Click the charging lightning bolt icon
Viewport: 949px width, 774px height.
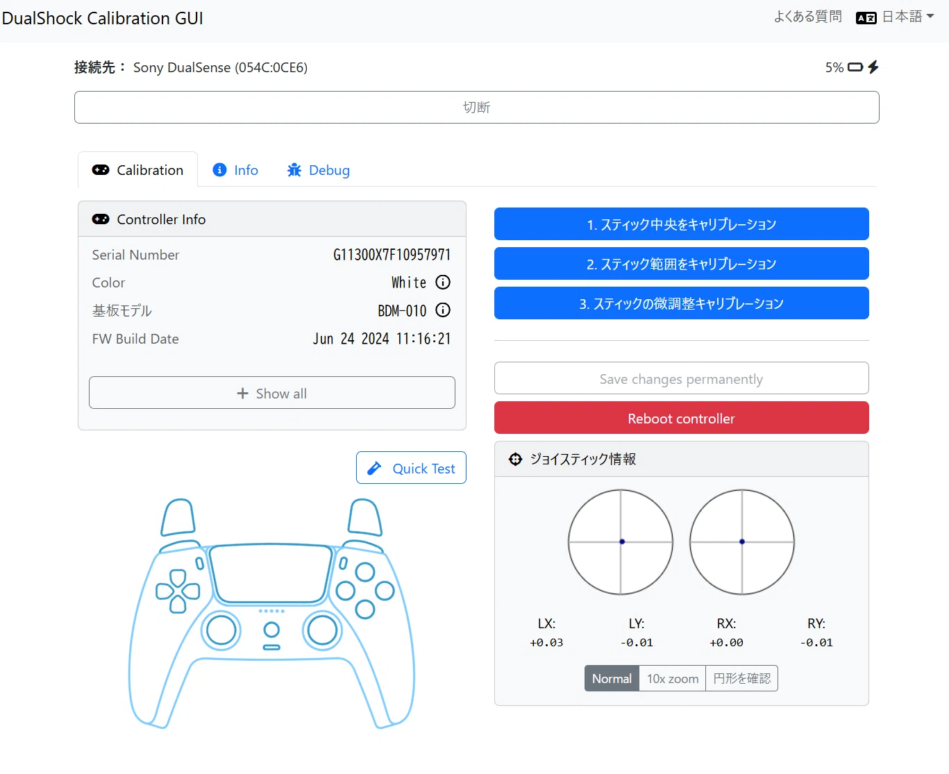coord(873,67)
